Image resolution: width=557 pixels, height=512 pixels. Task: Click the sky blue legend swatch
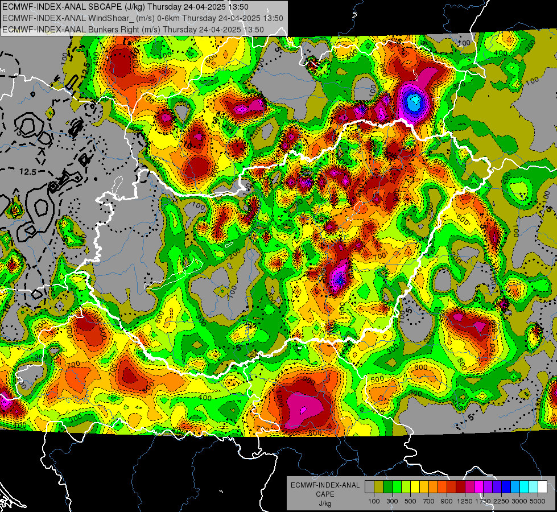click(515, 487)
